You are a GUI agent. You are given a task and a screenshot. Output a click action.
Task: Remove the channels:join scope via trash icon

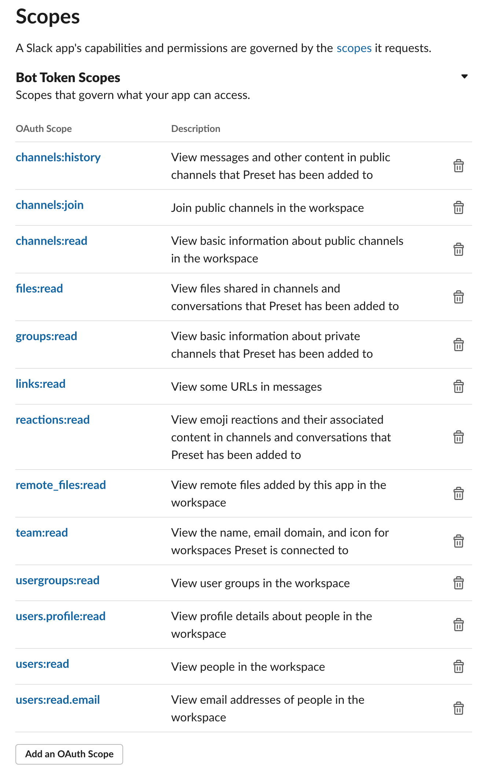click(459, 208)
